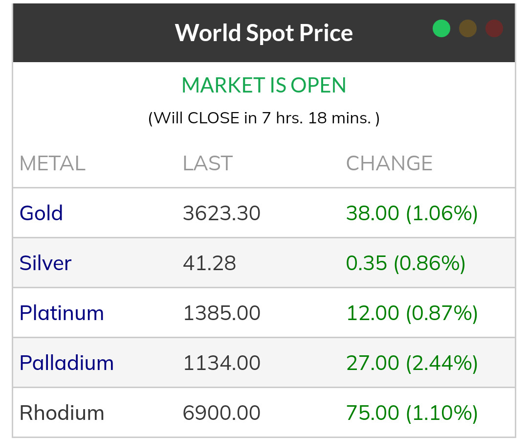
Task: Click Gold change 38.00 (1.06%)
Action: pyautogui.click(x=412, y=213)
